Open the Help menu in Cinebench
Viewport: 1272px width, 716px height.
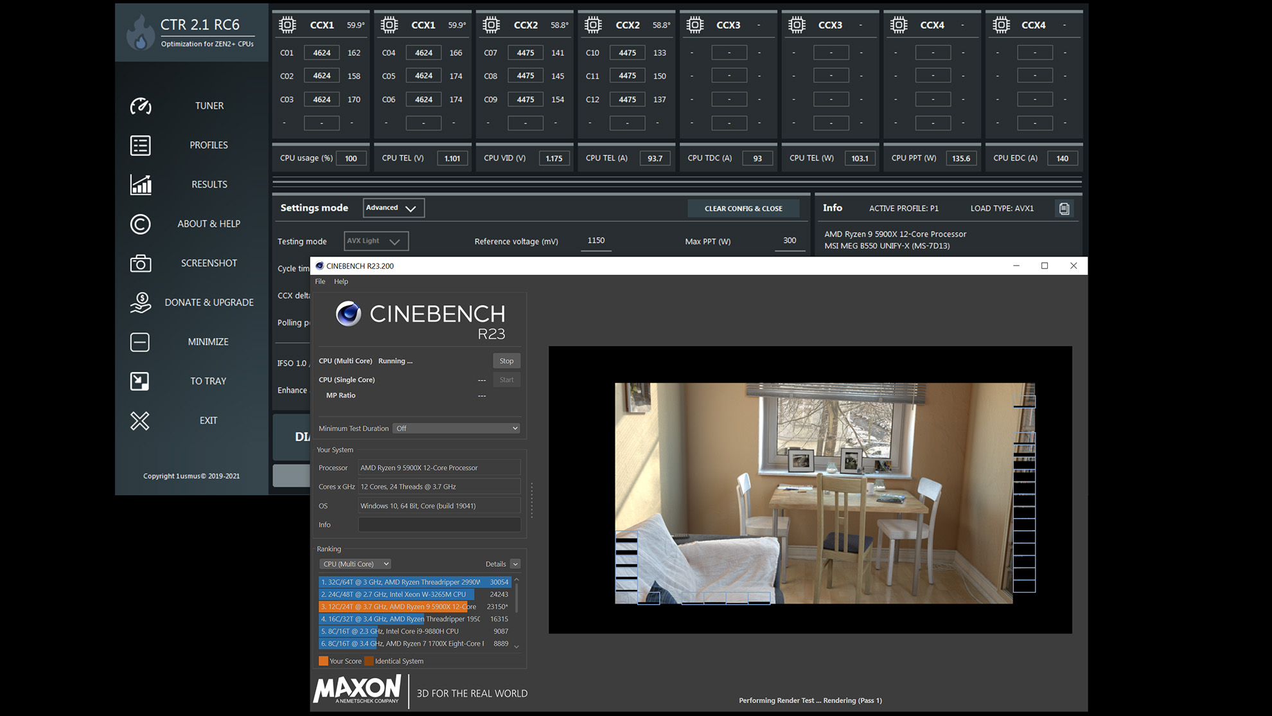(x=341, y=282)
